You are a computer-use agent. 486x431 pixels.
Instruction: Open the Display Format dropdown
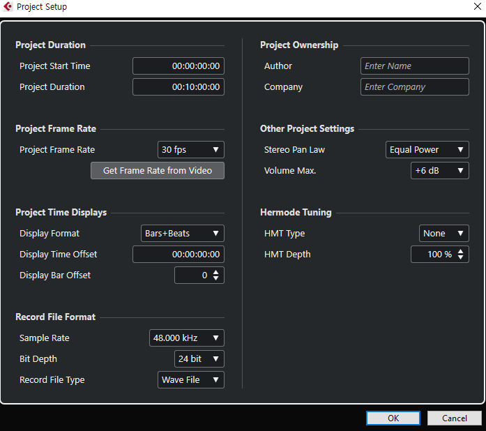[x=182, y=233]
